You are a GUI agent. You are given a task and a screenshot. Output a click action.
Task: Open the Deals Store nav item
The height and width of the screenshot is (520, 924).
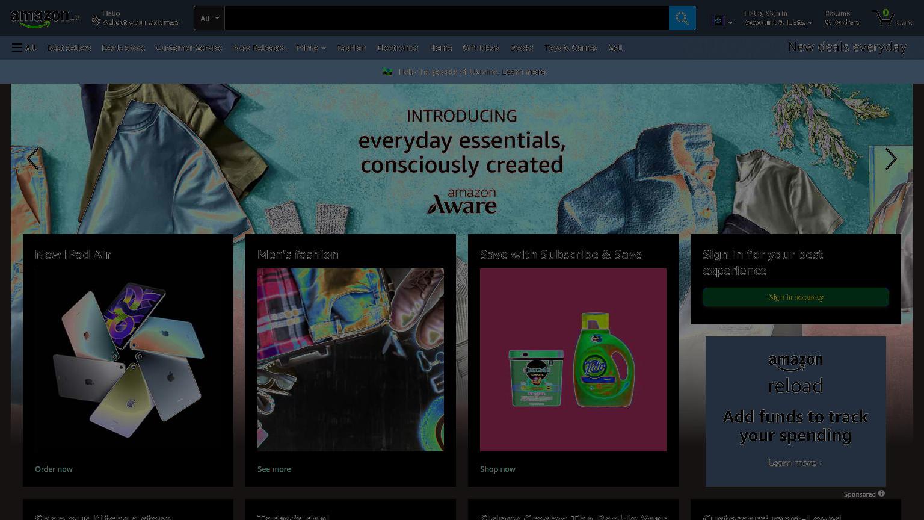pyautogui.click(x=123, y=48)
